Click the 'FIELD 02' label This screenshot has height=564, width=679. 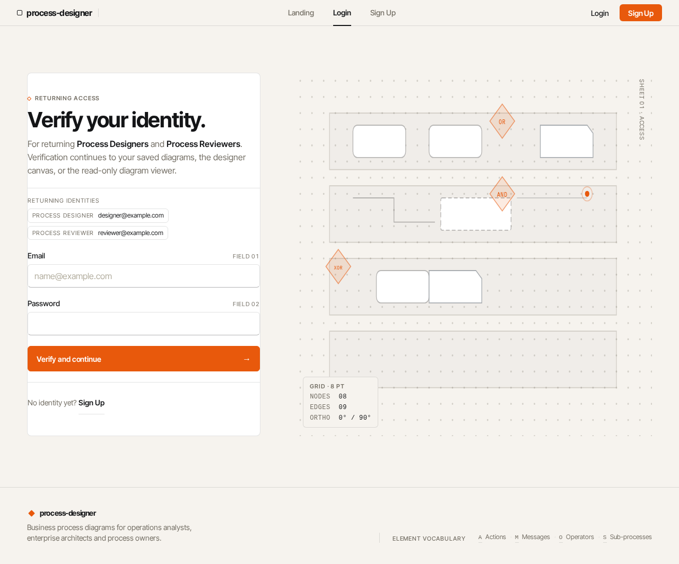pos(246,304)
